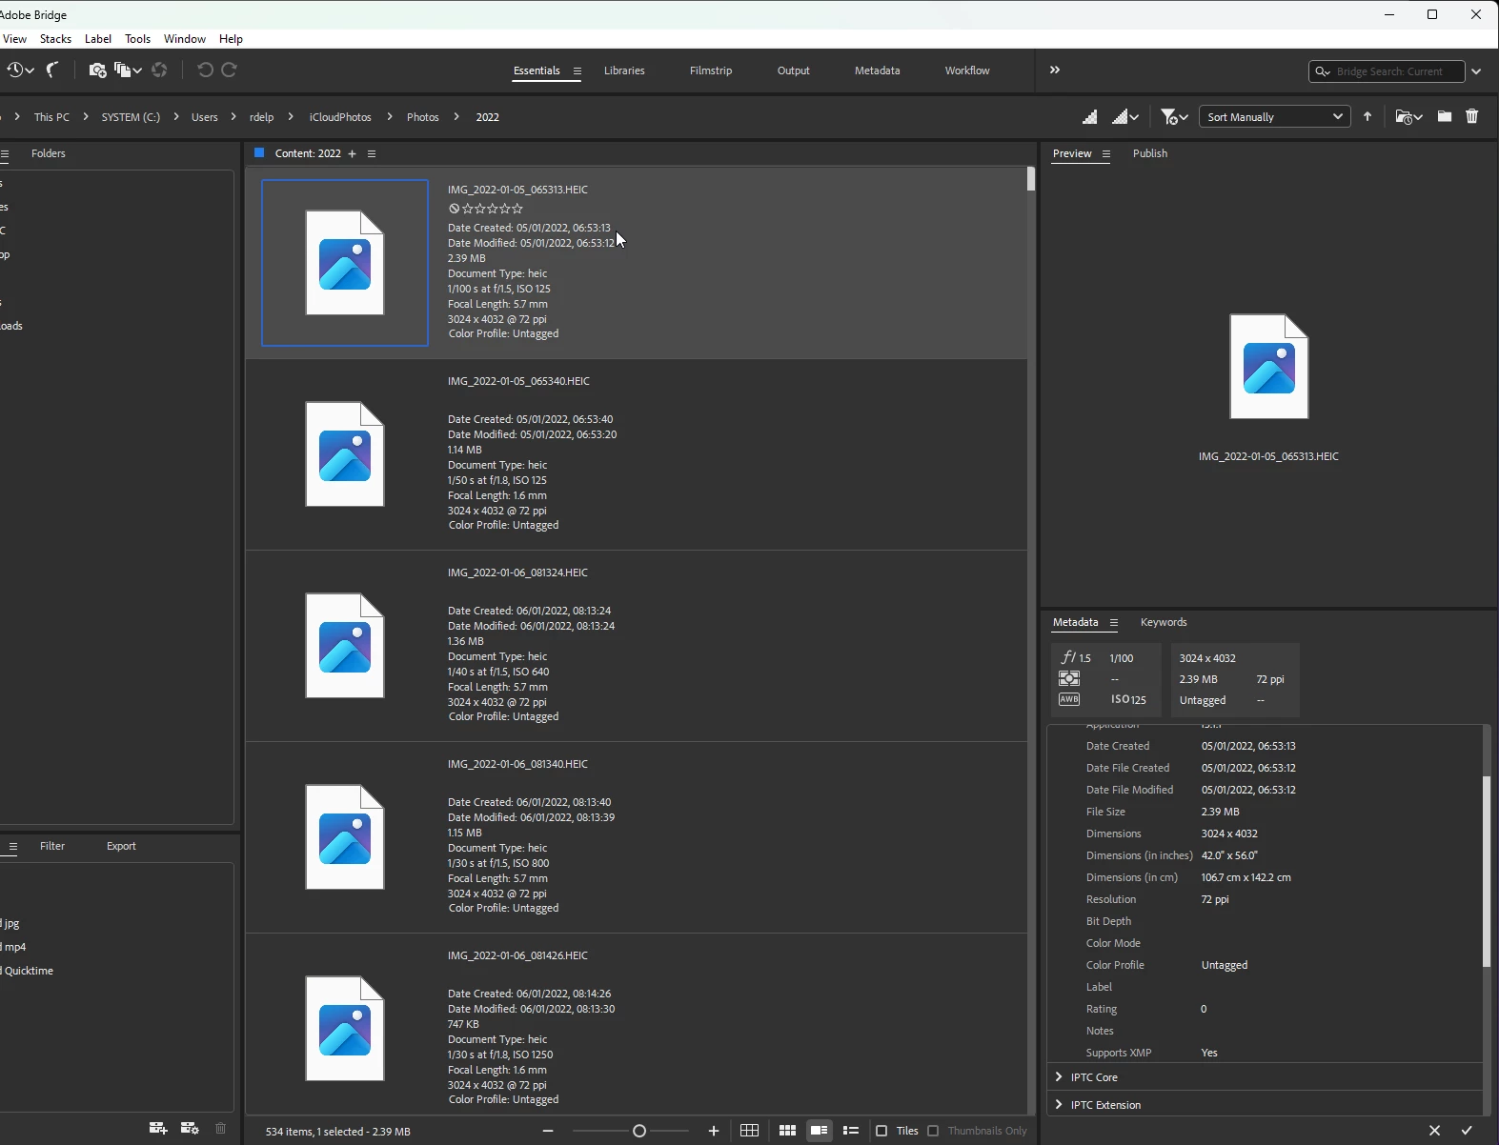
Task: Click the thumbnail size slider handle
Action: [639, 1131]
